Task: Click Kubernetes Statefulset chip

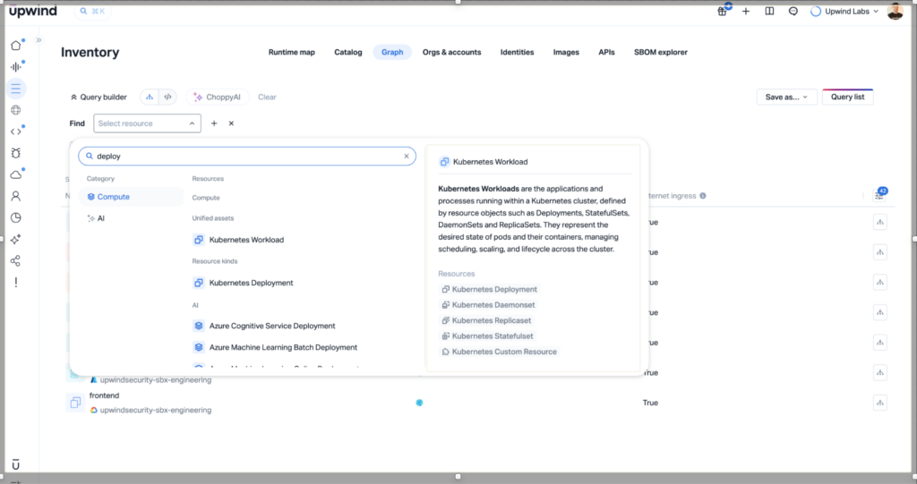Action: pyautogui.click(x=487, y=336)
